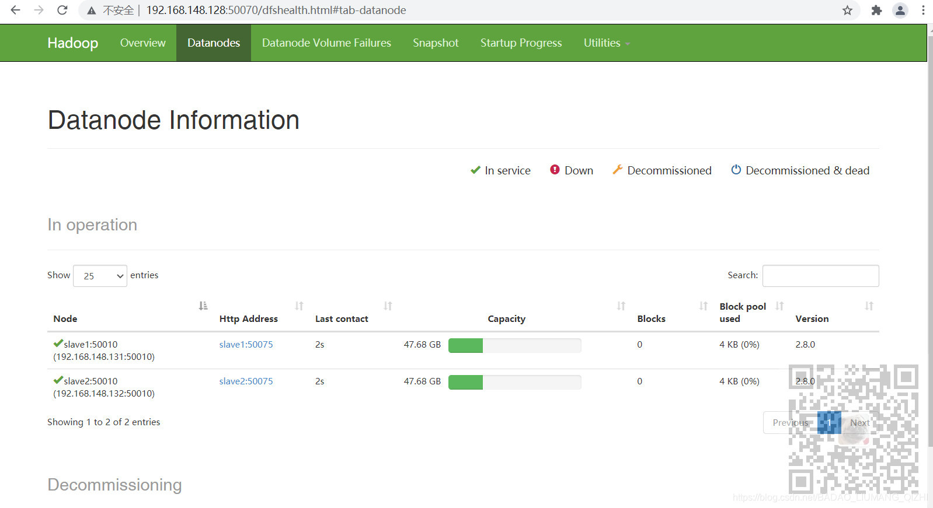The height and width of the screenshot is (508, 933).
Task: Sort table by the Node column sort icon
Action: pyautogui.click(x=203, y=306)
